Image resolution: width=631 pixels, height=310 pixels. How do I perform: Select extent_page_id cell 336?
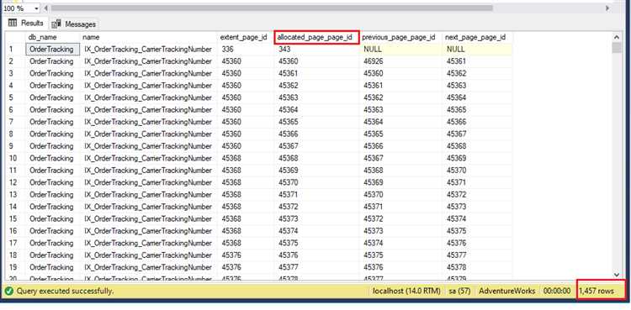pos(246,50)
